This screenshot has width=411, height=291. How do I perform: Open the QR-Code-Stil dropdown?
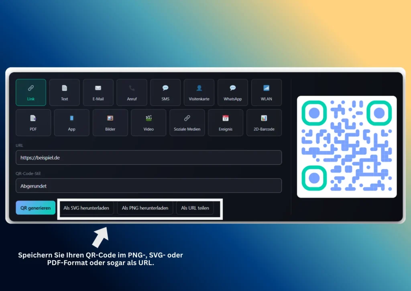pyautogui.click(x=149, y=186)
